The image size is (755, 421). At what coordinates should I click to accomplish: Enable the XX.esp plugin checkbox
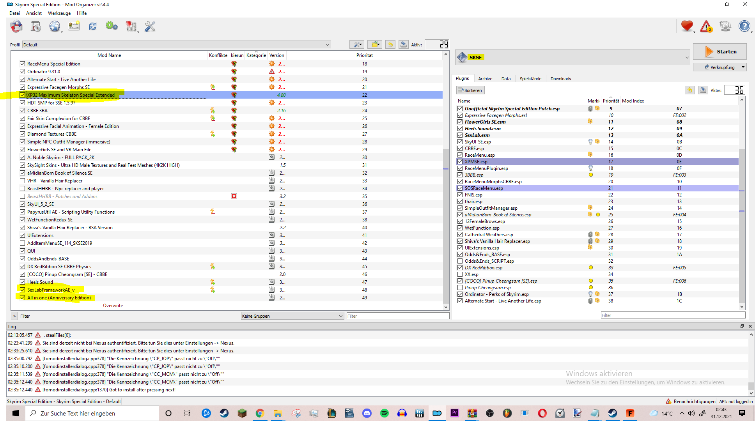pos(460,274)
